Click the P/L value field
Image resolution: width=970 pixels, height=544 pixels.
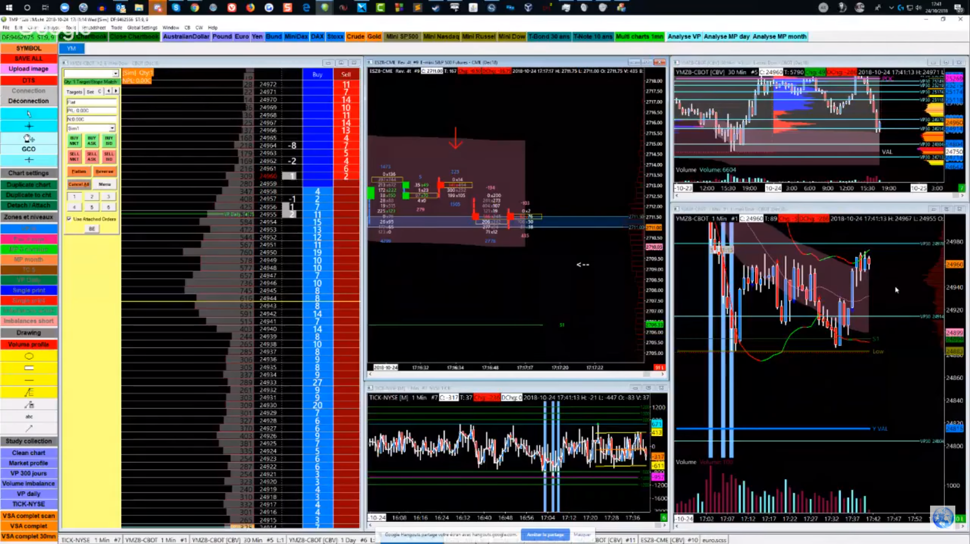[91, 110]
